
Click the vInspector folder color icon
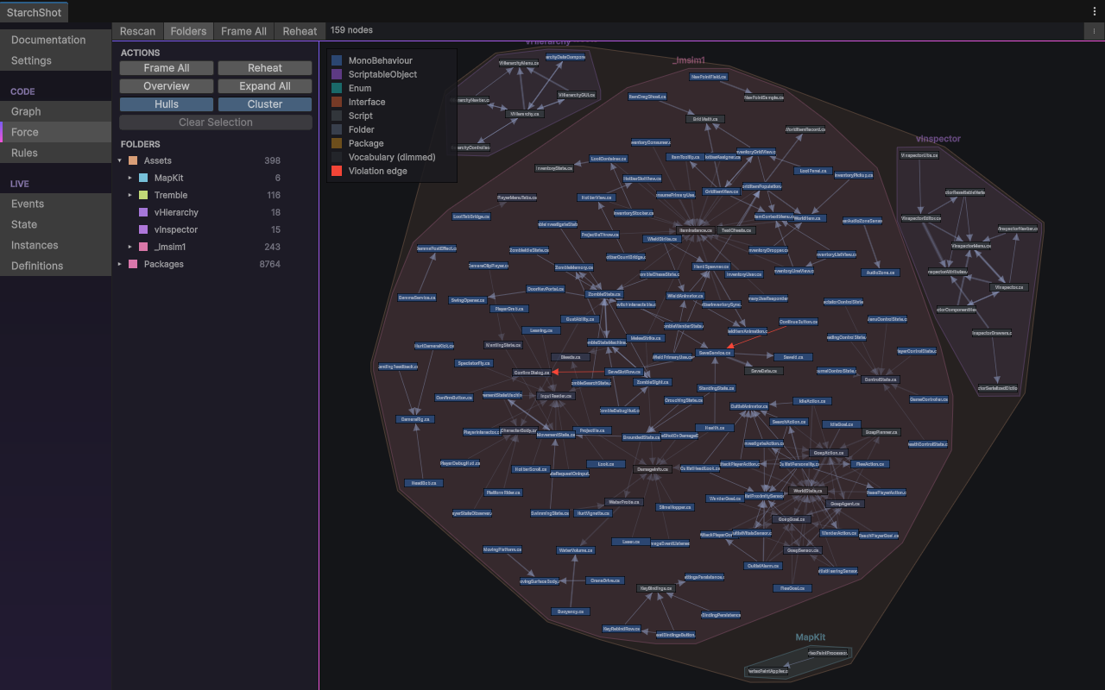143,229
